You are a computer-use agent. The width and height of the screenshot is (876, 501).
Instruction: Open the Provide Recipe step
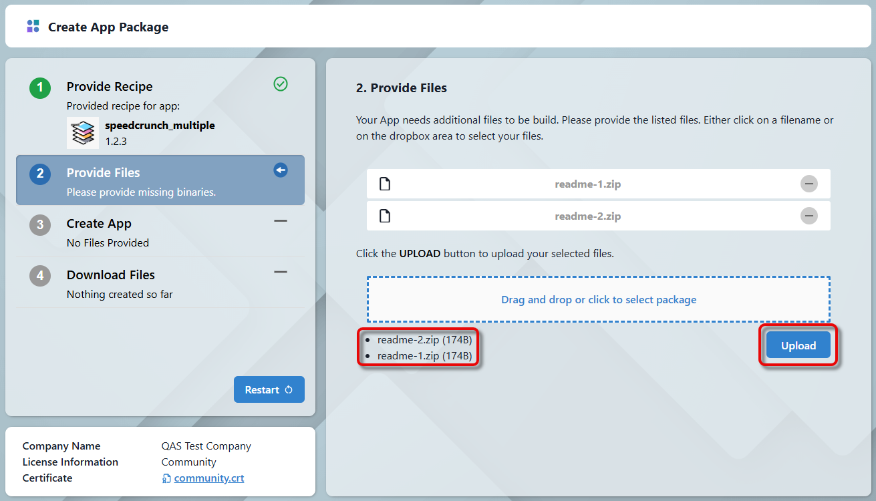click(110, 87)
